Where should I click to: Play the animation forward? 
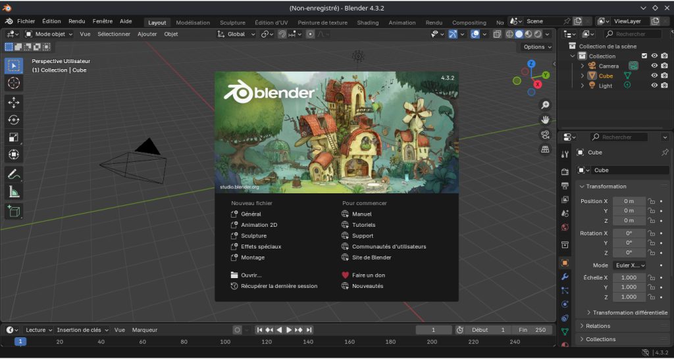pyautogui.click(x=290, y=330)
